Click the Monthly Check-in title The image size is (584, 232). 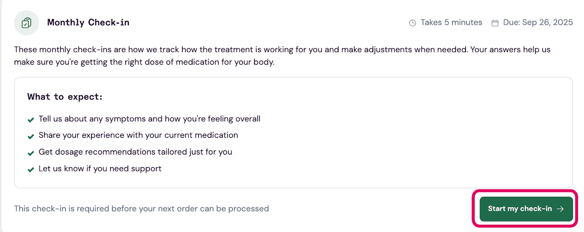[x=88, y=22]
